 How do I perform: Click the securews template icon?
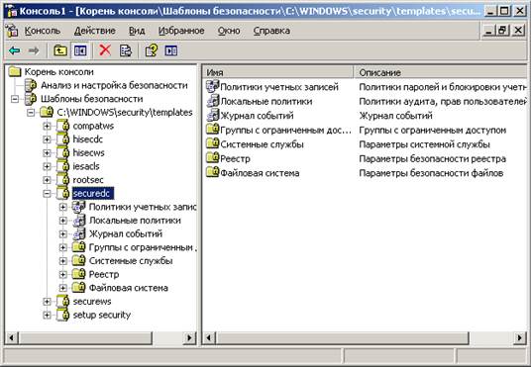point(63,302)
